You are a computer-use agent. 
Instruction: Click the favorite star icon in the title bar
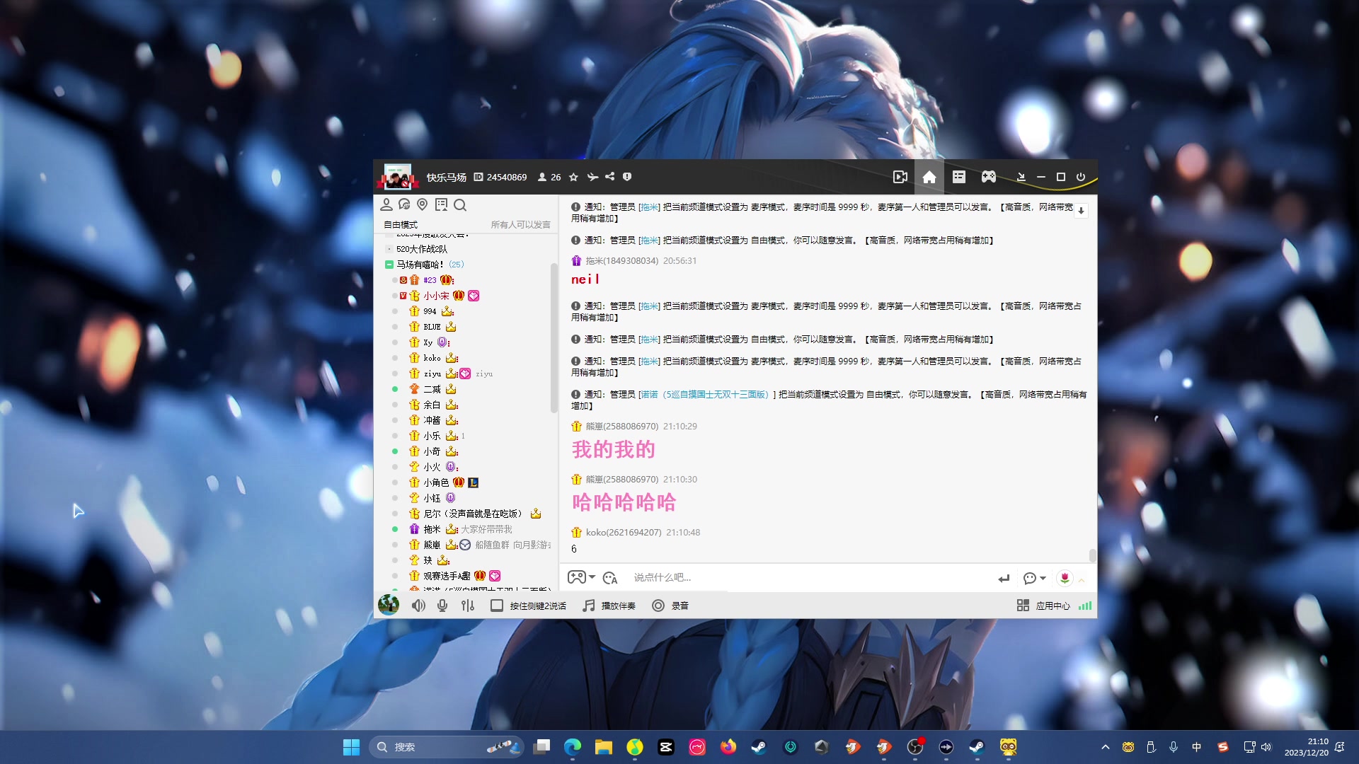pos(573,177)
